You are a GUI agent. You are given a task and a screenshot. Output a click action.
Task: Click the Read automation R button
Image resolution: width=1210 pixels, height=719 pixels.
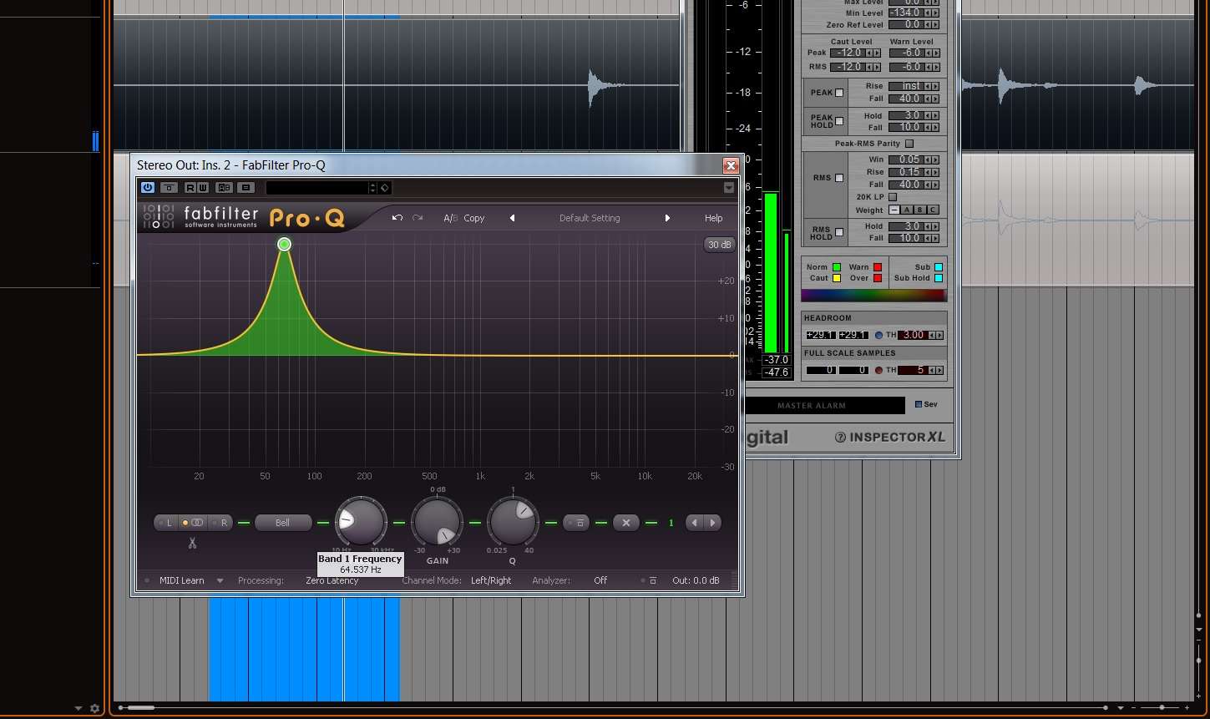point(190,188)
